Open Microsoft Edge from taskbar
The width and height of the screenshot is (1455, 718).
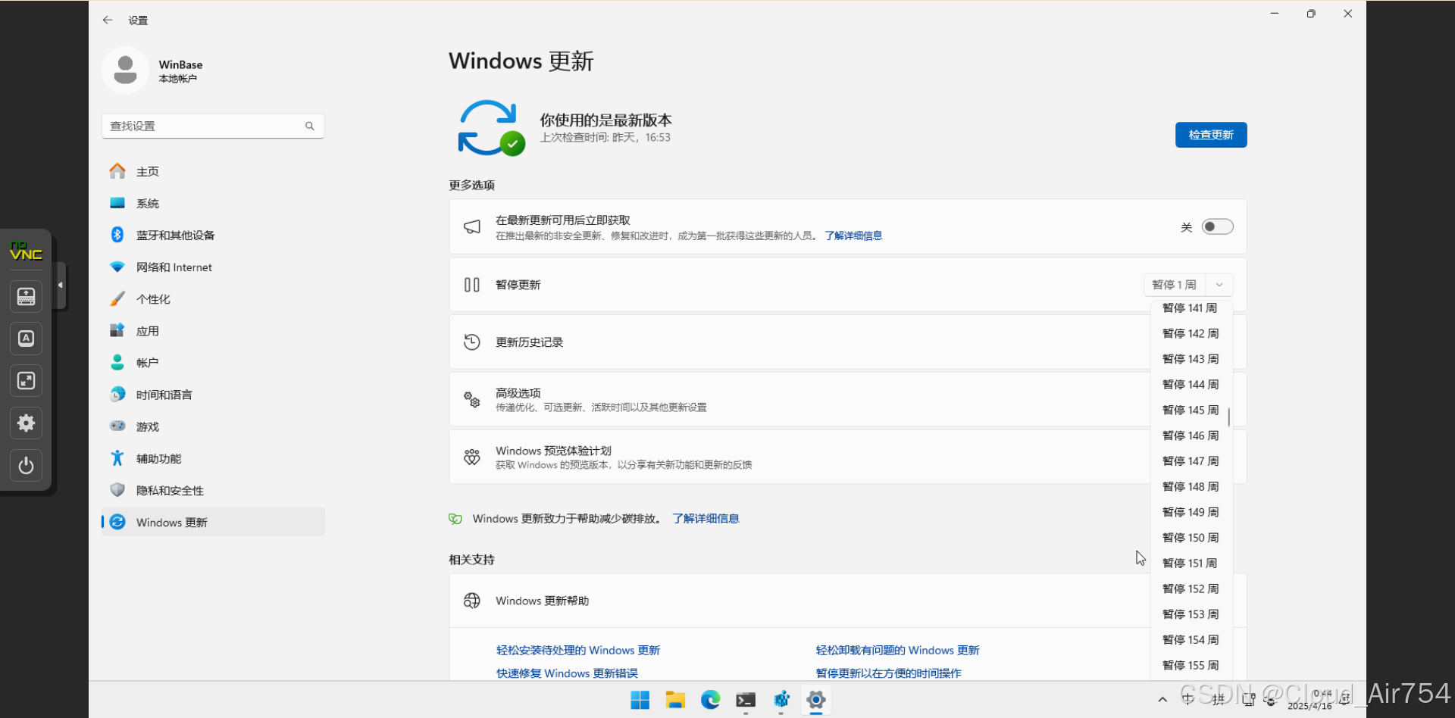click(x=711, y=701)
